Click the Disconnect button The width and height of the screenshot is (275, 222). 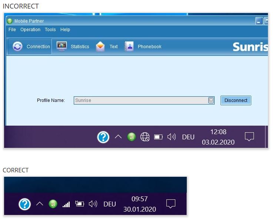(x=236, y=100)
